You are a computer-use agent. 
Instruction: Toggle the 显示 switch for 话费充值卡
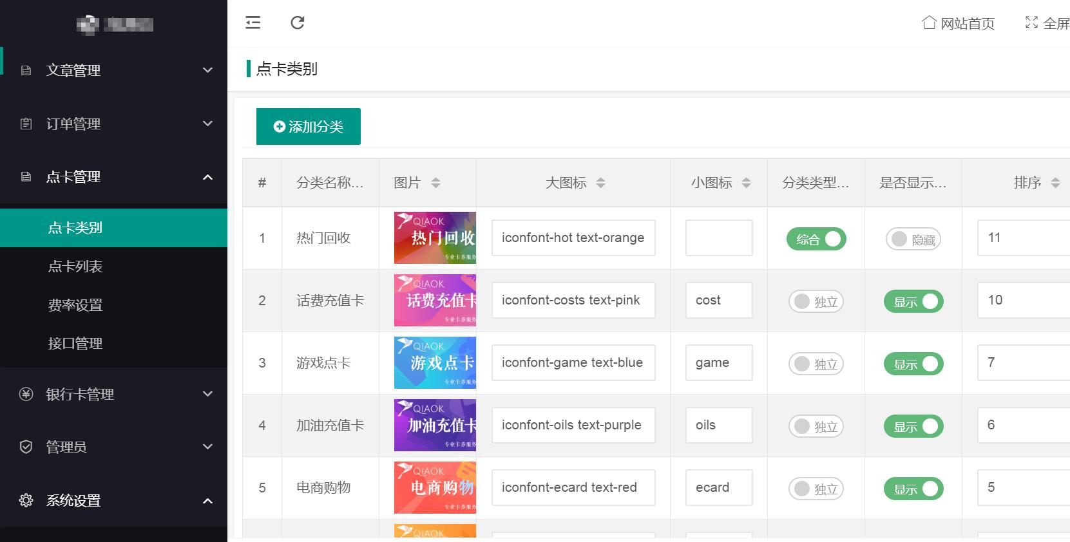coord(913,302)
